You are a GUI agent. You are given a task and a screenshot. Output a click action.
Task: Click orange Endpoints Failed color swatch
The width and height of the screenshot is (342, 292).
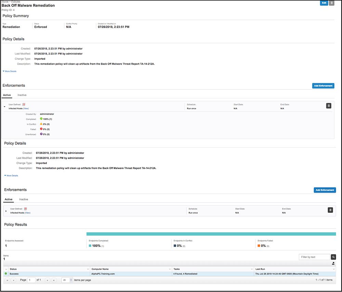point(259,246)
